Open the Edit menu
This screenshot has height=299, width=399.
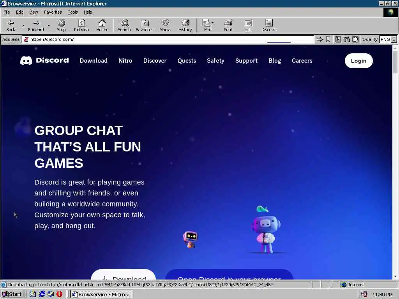click(x=19, y=12)
